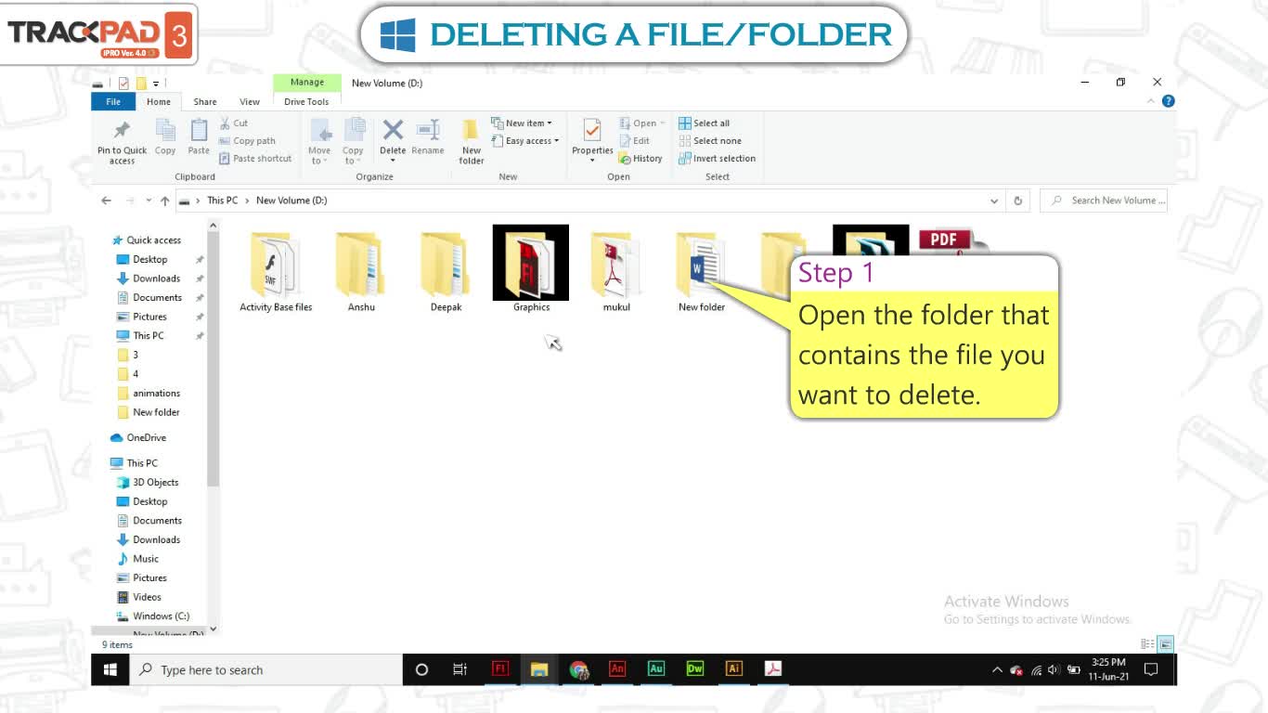The height and width of the screenshot is (713, 1268).
Task: Open the File menu tab
Action: click(x=113, y=101)
